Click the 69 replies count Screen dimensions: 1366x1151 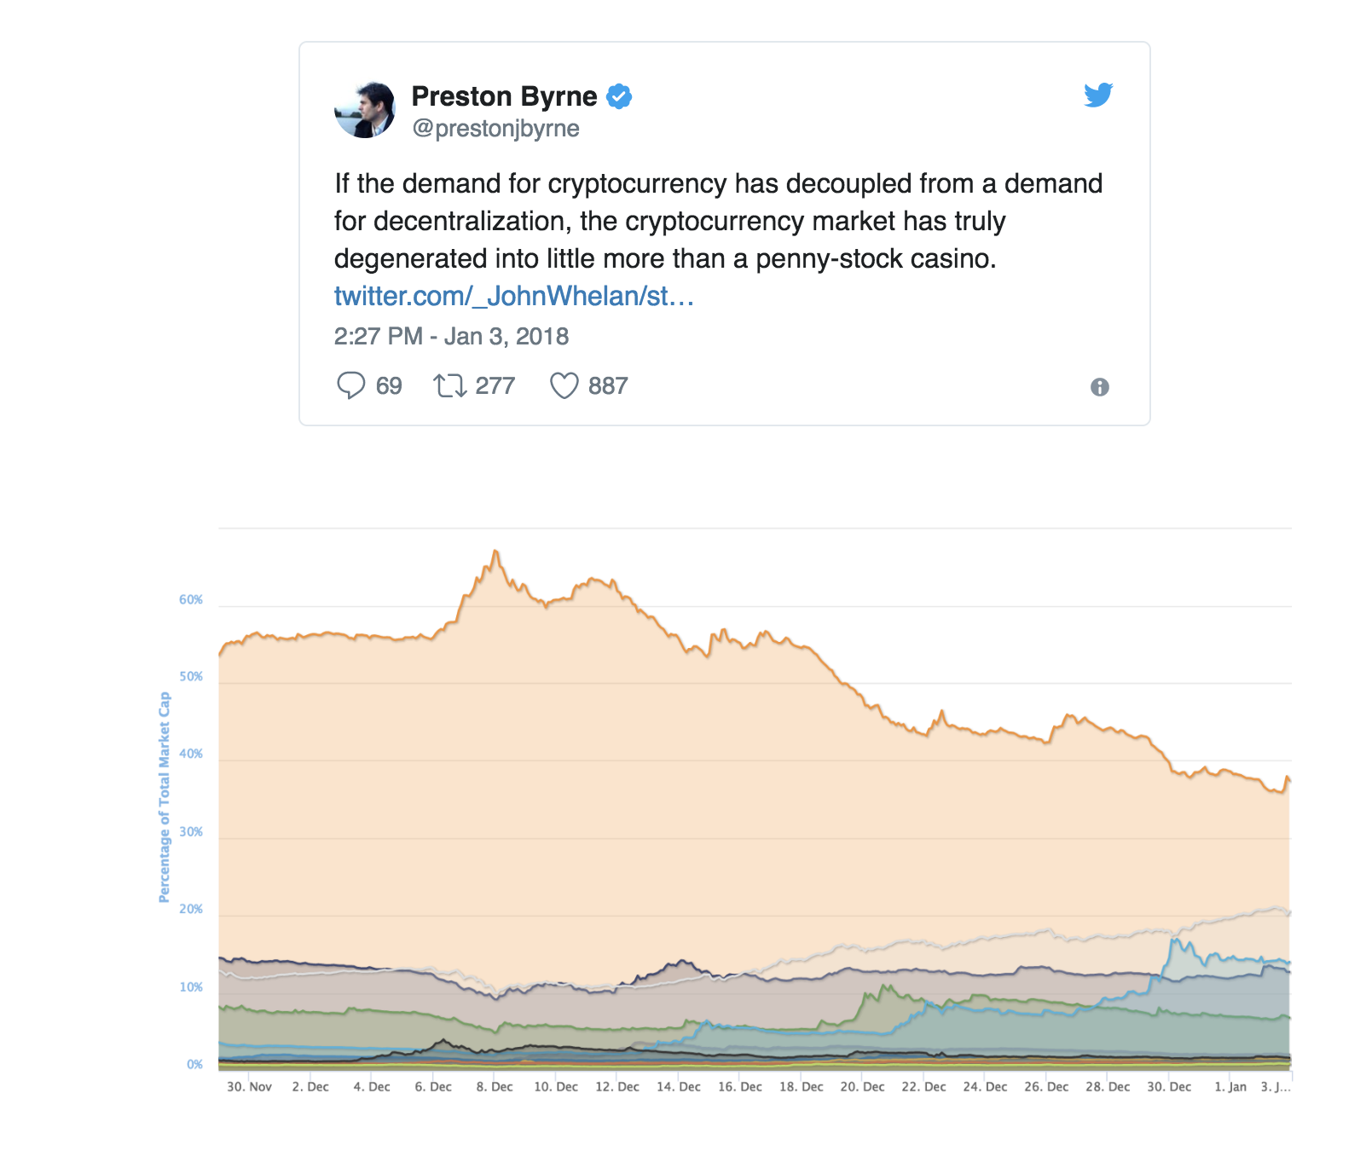(389, 386)
